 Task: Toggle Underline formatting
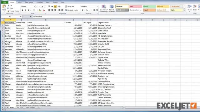pyautogui.click(x=28, y=10)
